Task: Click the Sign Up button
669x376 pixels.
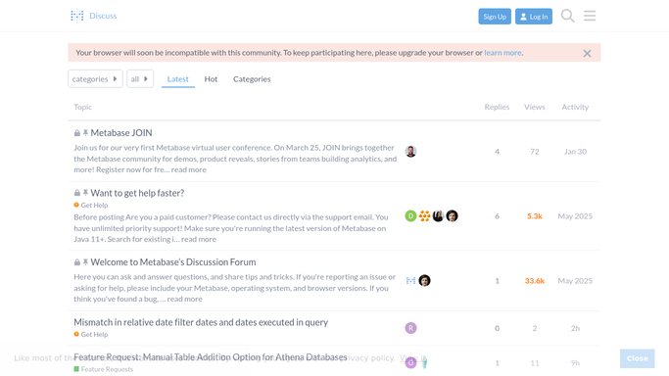Action: [x=495, y=17]
